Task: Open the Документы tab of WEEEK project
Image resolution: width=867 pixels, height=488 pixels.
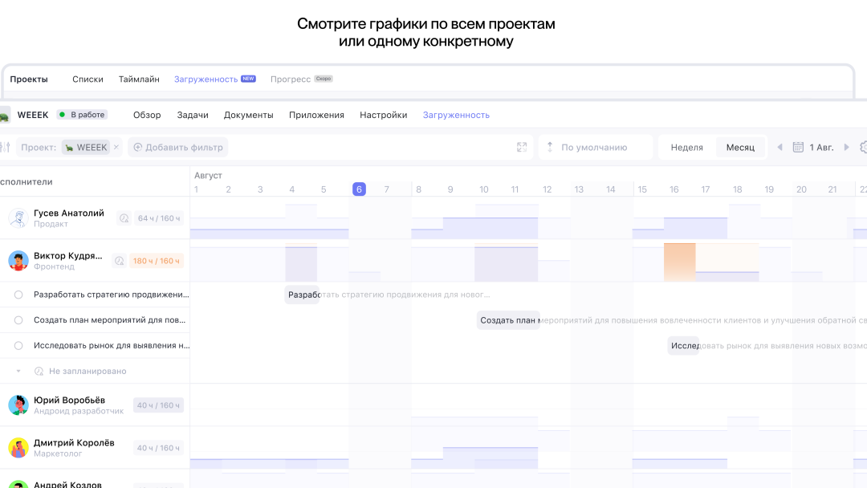Action: point(248,115)
